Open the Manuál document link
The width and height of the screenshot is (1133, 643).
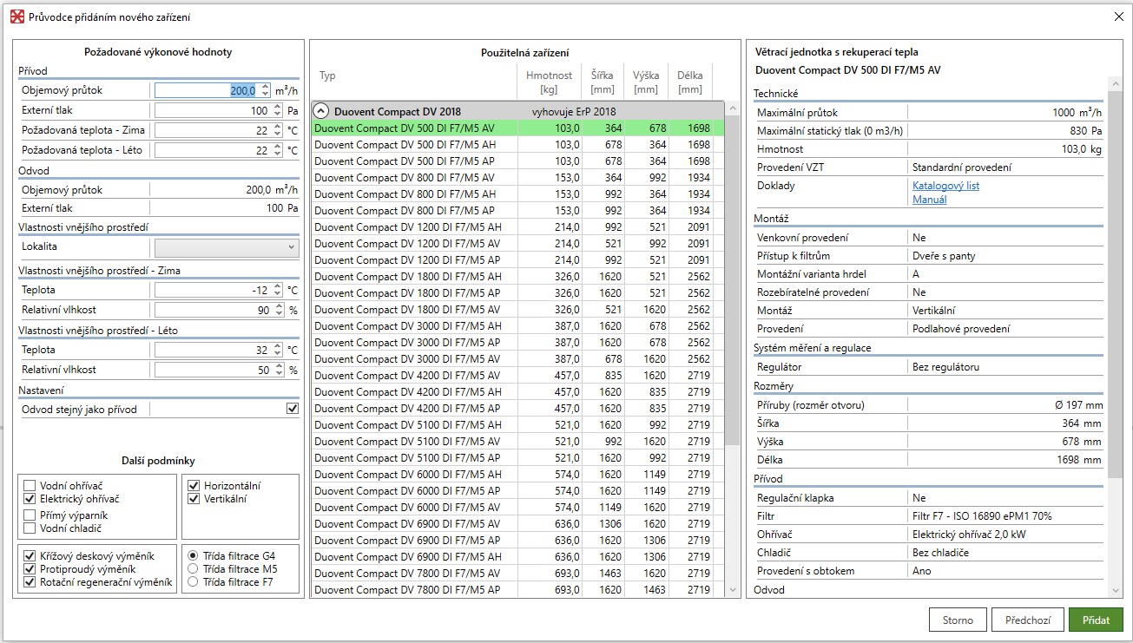929,200
